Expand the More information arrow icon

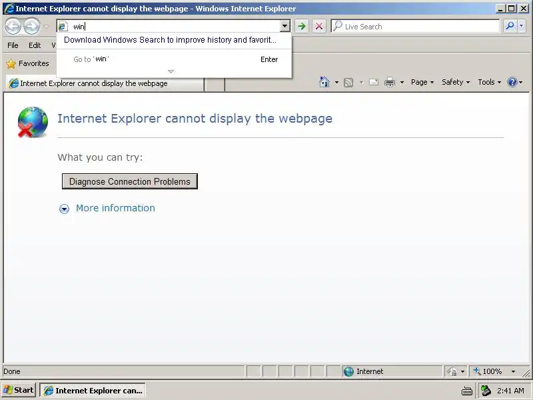point(64,209)
